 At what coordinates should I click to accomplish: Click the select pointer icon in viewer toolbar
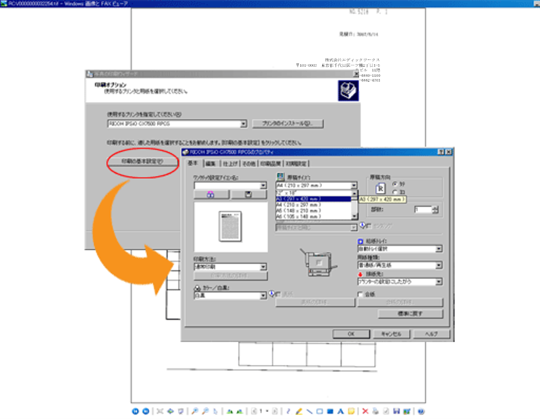click(215, 411)
